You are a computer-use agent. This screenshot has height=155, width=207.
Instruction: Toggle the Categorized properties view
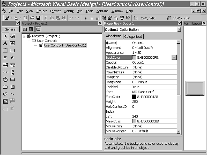click(133, 36)
